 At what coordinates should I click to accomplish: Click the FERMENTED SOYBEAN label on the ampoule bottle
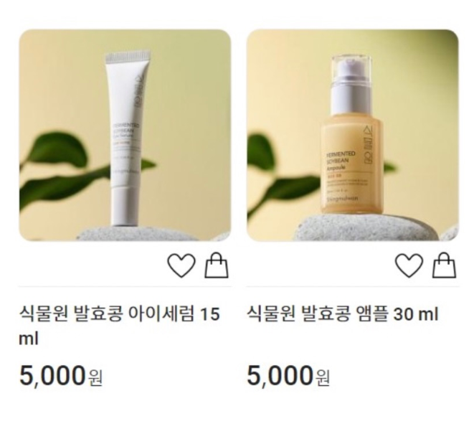click(341, 160)
